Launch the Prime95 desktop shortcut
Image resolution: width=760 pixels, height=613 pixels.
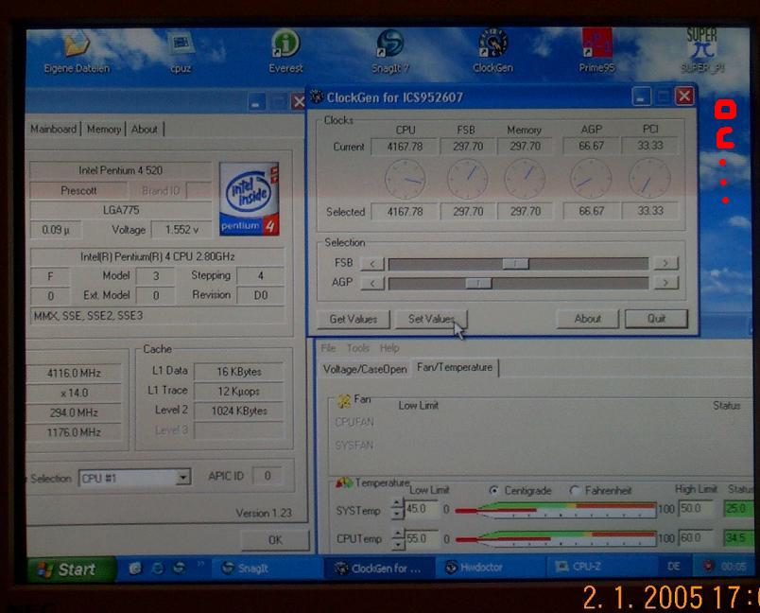tap(596, 52)
